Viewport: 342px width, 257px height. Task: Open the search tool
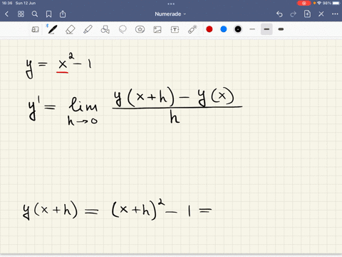point(35,14)
